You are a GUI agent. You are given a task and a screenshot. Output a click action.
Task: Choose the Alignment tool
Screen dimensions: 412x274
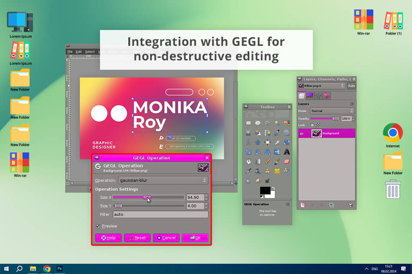tap(267, 143)
